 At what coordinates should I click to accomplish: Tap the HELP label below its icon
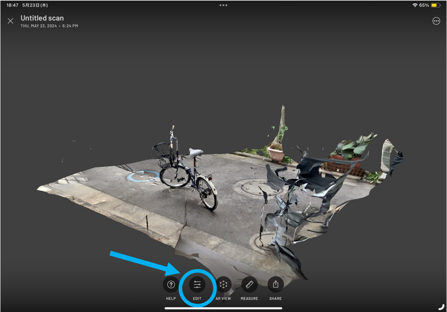[x=171, y=298]
